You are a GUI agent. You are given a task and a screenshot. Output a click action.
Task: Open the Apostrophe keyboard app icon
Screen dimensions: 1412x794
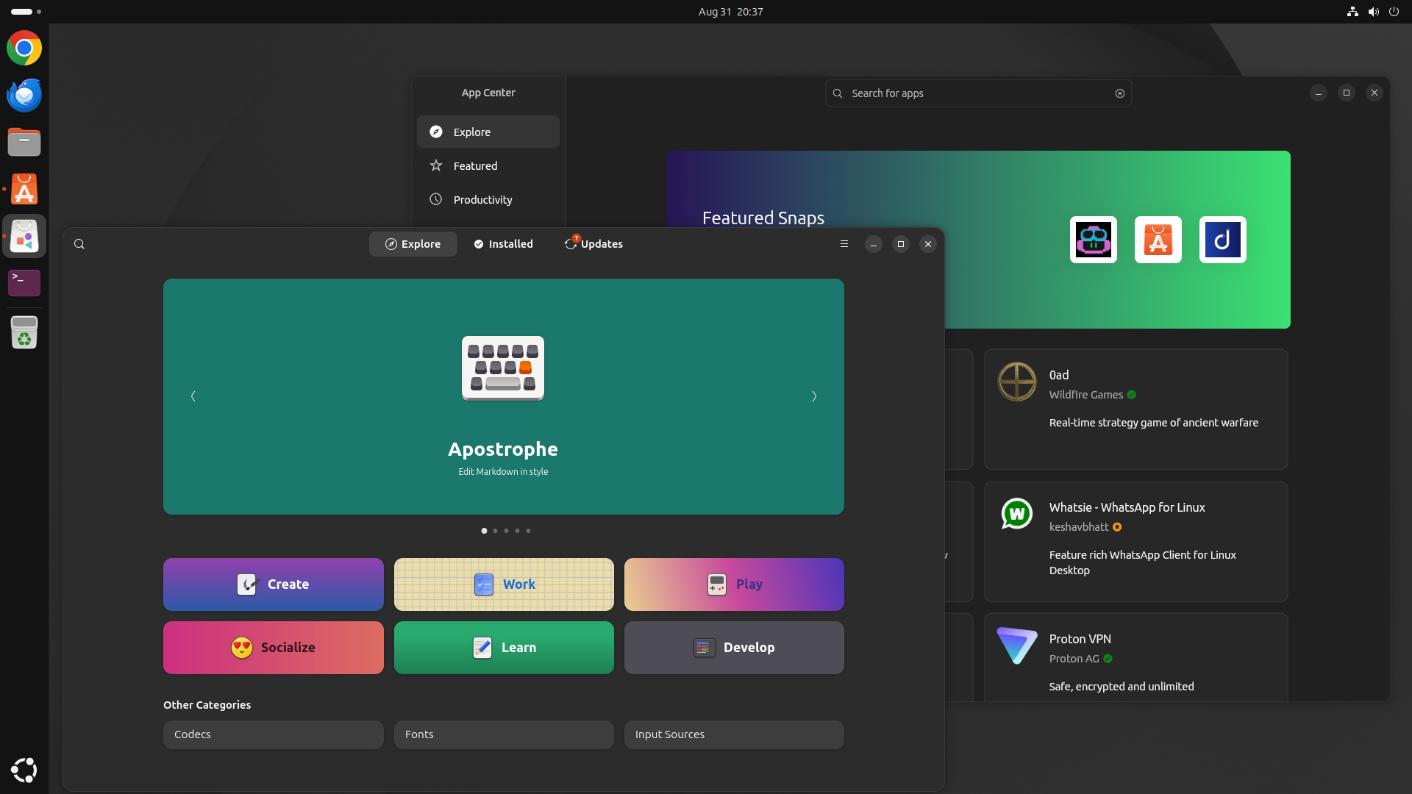tap(503, 368)
